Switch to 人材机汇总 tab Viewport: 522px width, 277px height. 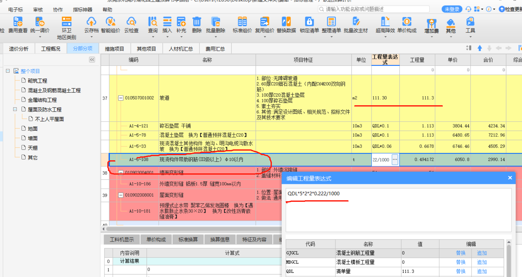(181, 49)
